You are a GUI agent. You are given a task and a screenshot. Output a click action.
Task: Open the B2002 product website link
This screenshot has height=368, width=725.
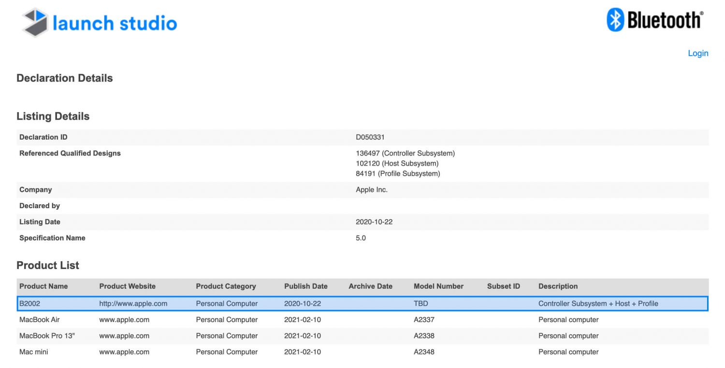(x=133, y=304)
